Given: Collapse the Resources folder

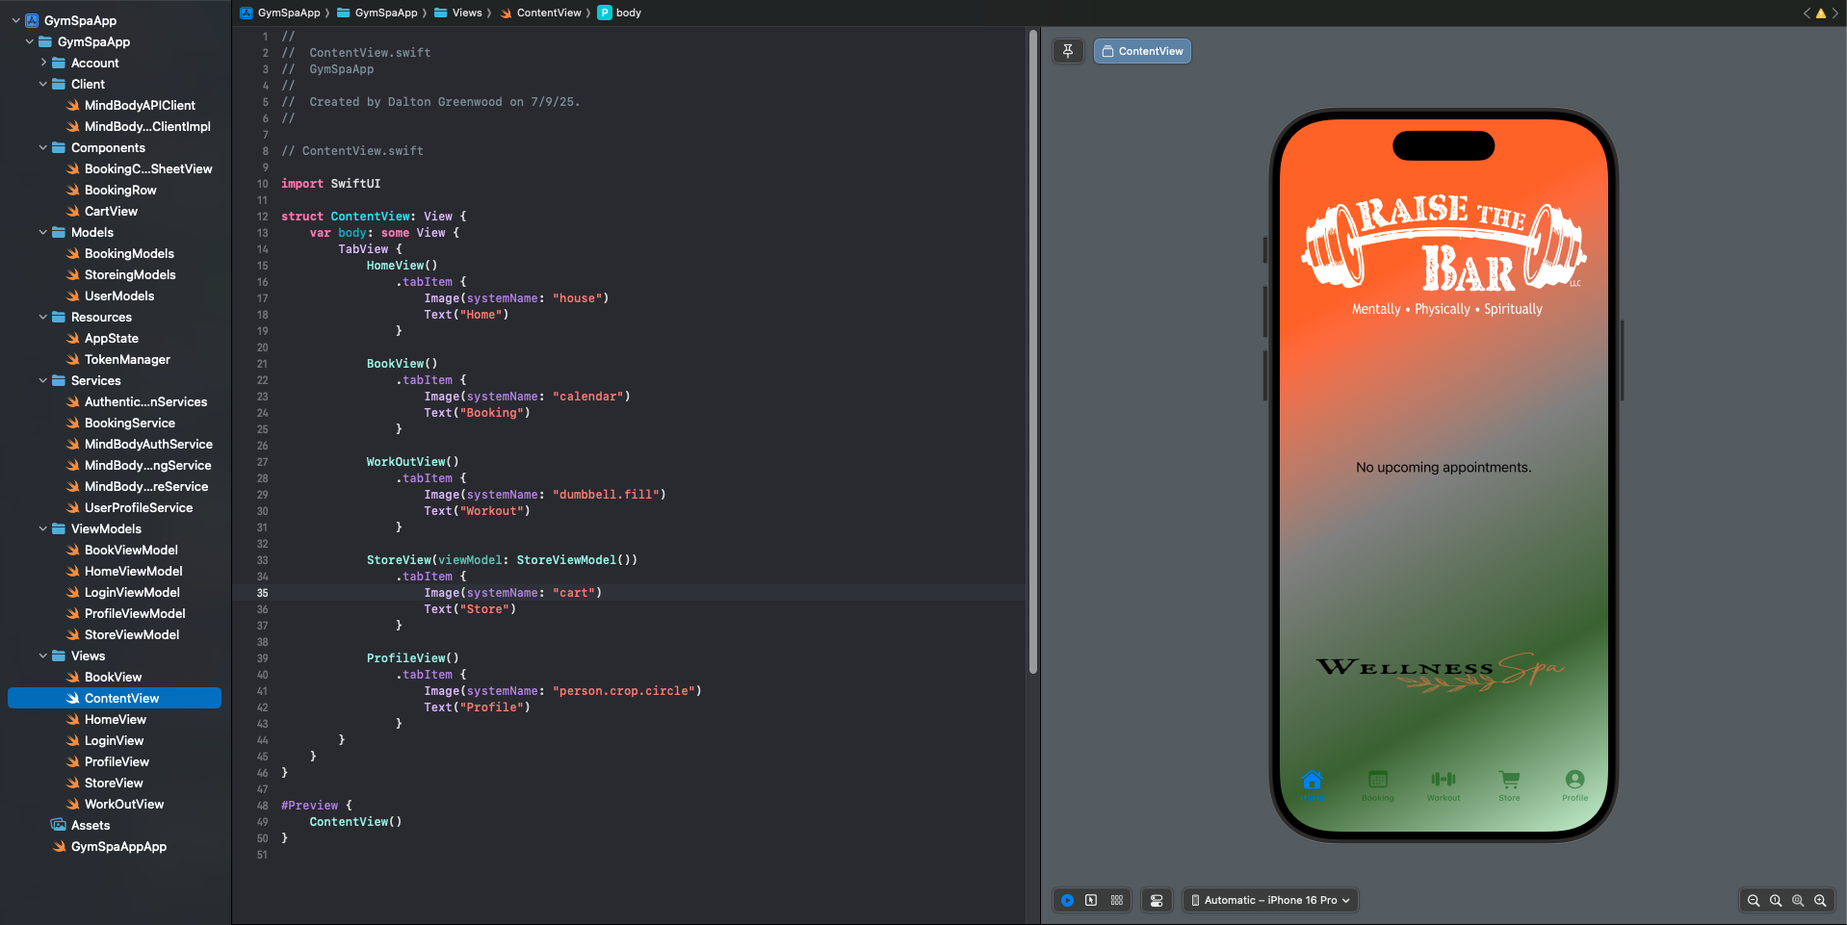Looking at the screenshot, I should [43, 317].
